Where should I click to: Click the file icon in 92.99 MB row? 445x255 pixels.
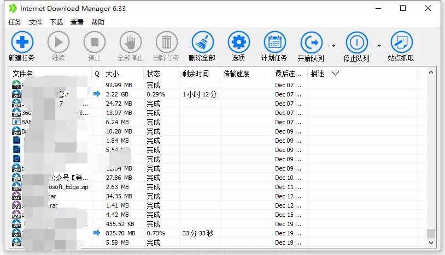[x=16, y=84]
